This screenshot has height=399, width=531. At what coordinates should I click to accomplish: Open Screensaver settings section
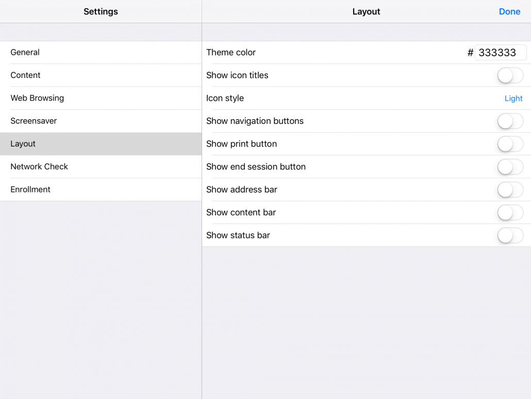[x=101, y=121]
